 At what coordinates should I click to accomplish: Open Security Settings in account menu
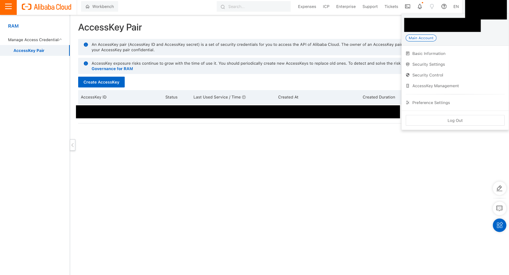point(429,64)
